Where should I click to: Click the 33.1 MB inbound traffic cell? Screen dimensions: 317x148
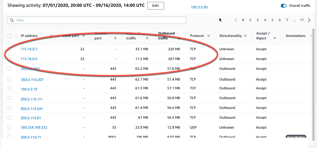tap(141, 49)
